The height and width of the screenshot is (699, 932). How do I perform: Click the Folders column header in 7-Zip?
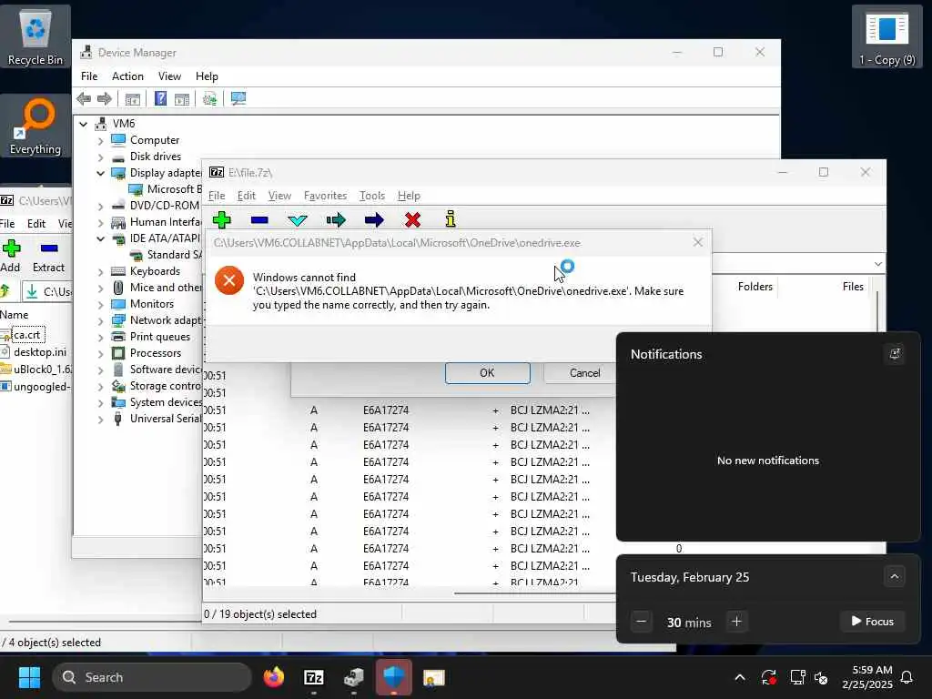(755, 287)
